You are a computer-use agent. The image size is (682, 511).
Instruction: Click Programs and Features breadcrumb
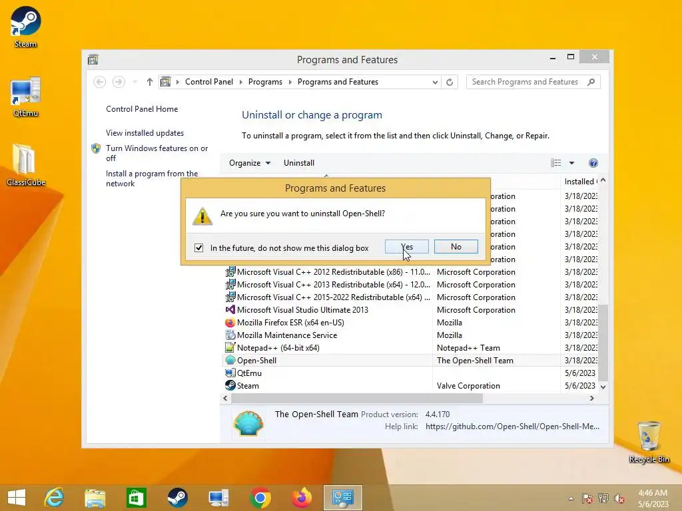click(x=338, y=82)
